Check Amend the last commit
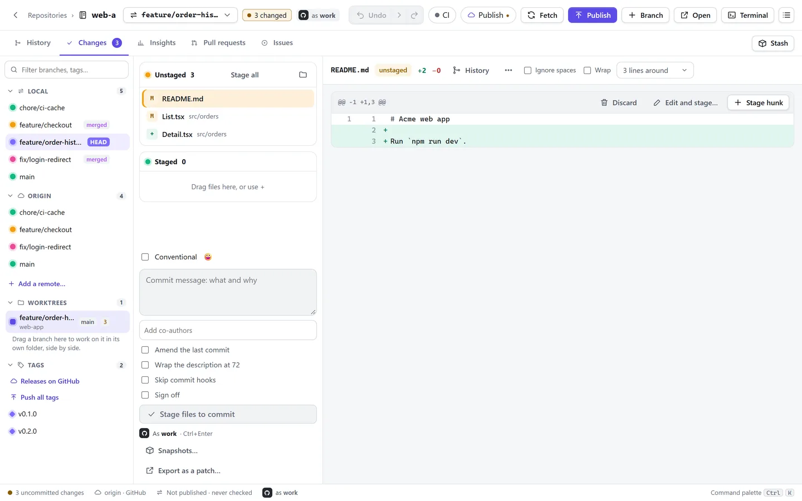The image size is (802, 501). coord(145,350)
